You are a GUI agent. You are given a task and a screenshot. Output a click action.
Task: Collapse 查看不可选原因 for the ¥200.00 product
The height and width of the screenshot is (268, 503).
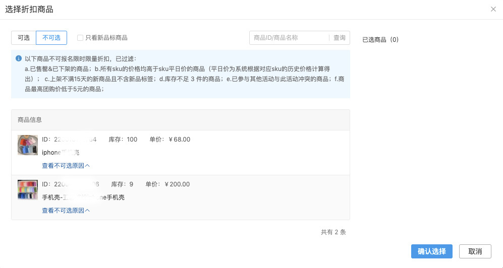pyautogui.click(x=66, y=211)
